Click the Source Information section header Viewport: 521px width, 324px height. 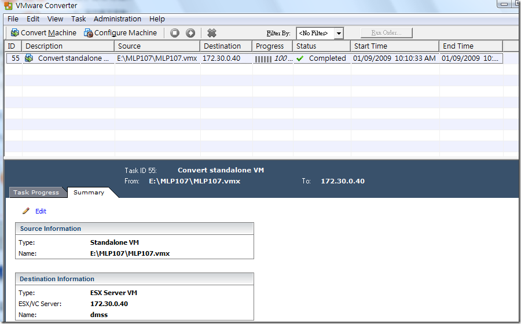[134, 229]
